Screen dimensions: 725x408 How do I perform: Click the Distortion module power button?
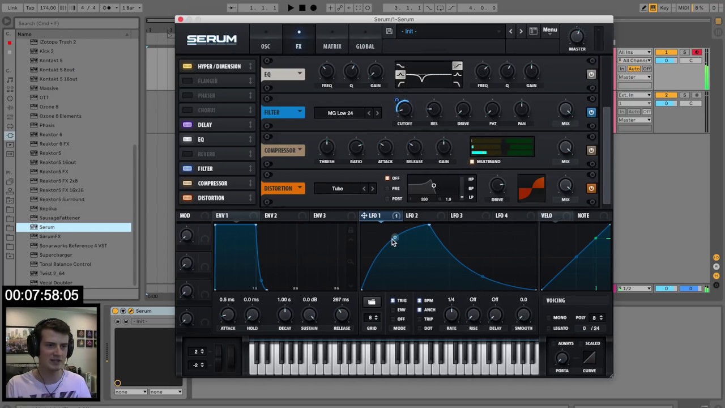591,188
